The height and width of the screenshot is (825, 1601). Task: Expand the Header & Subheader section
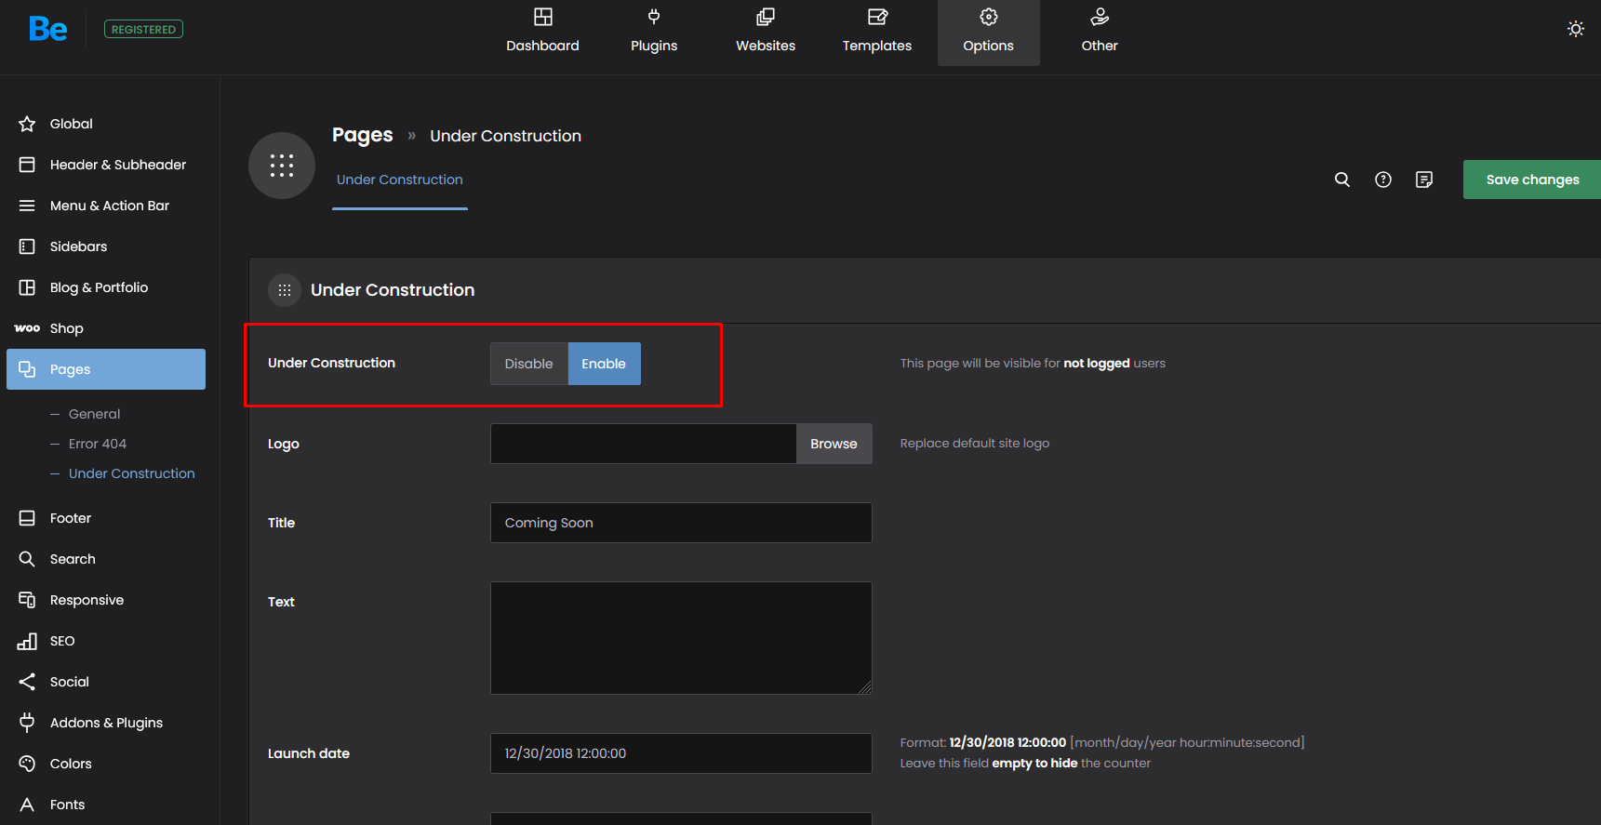coord(117,165)
